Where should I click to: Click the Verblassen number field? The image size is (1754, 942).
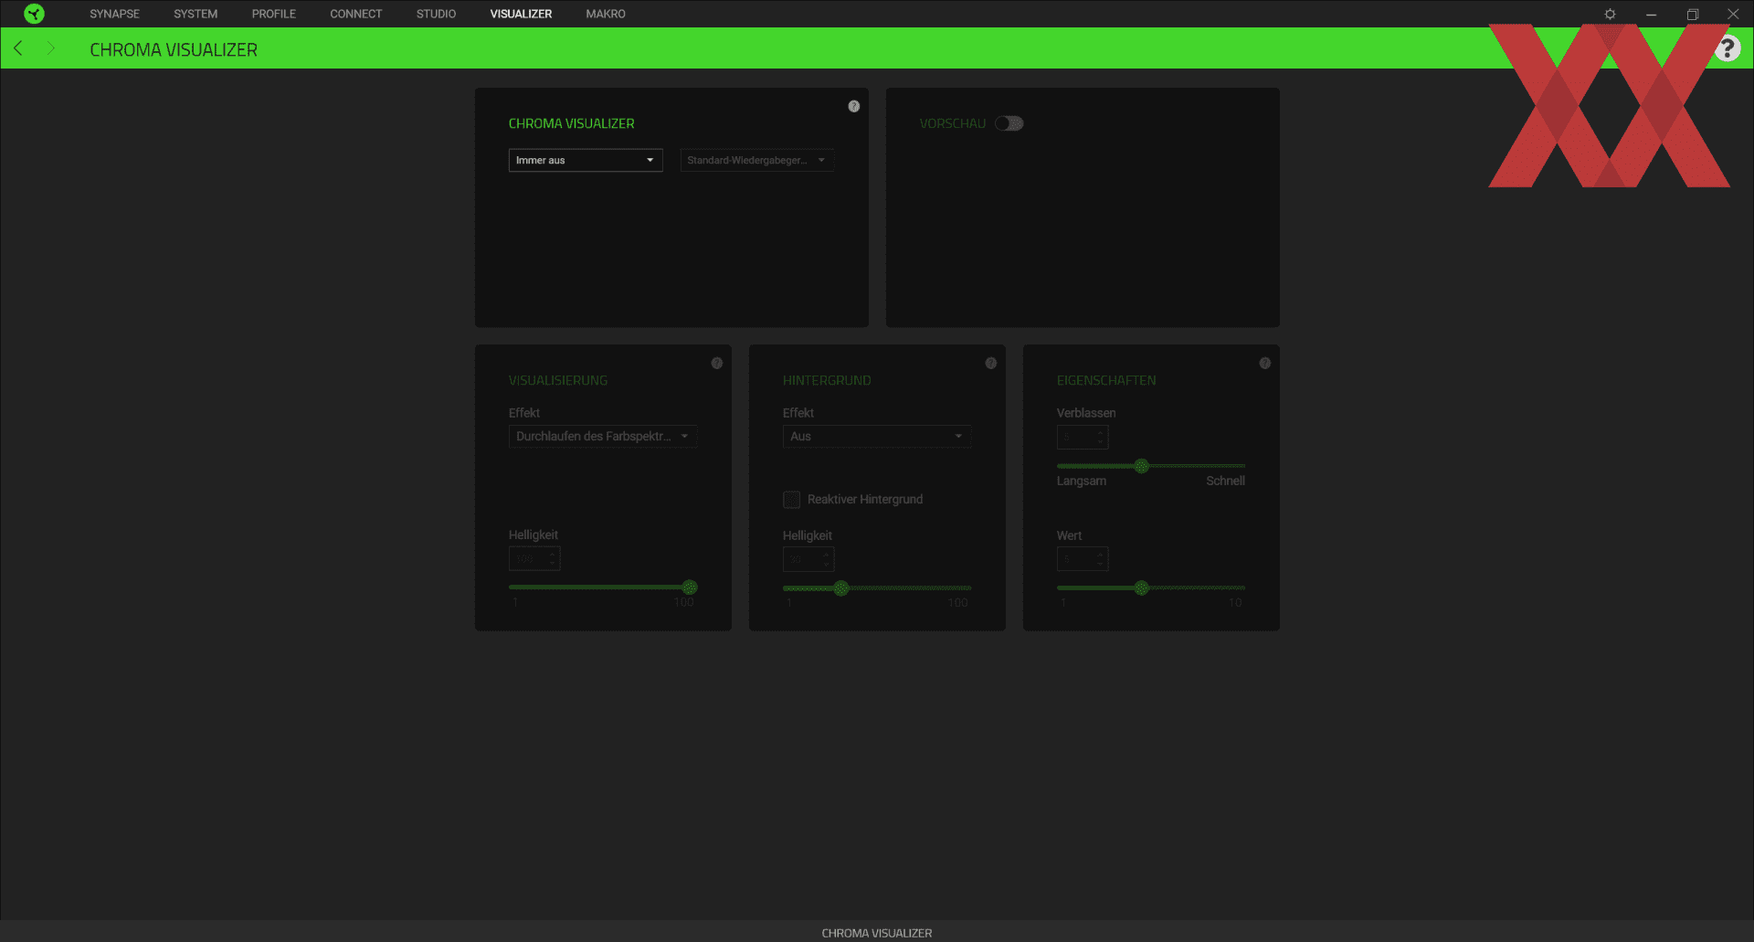point(1083,437)
